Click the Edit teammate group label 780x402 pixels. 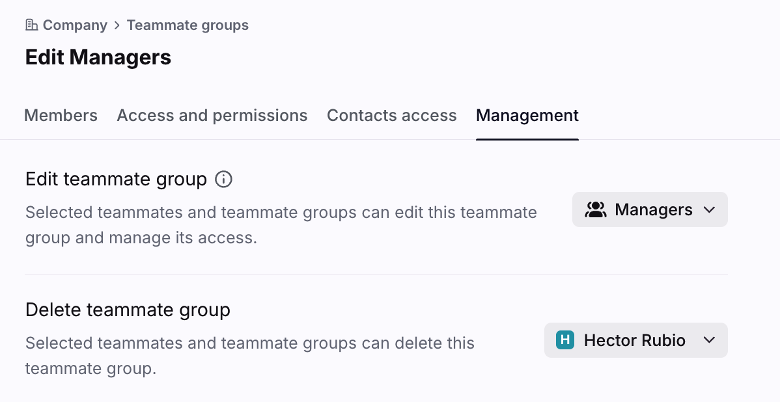pos(116,179)
